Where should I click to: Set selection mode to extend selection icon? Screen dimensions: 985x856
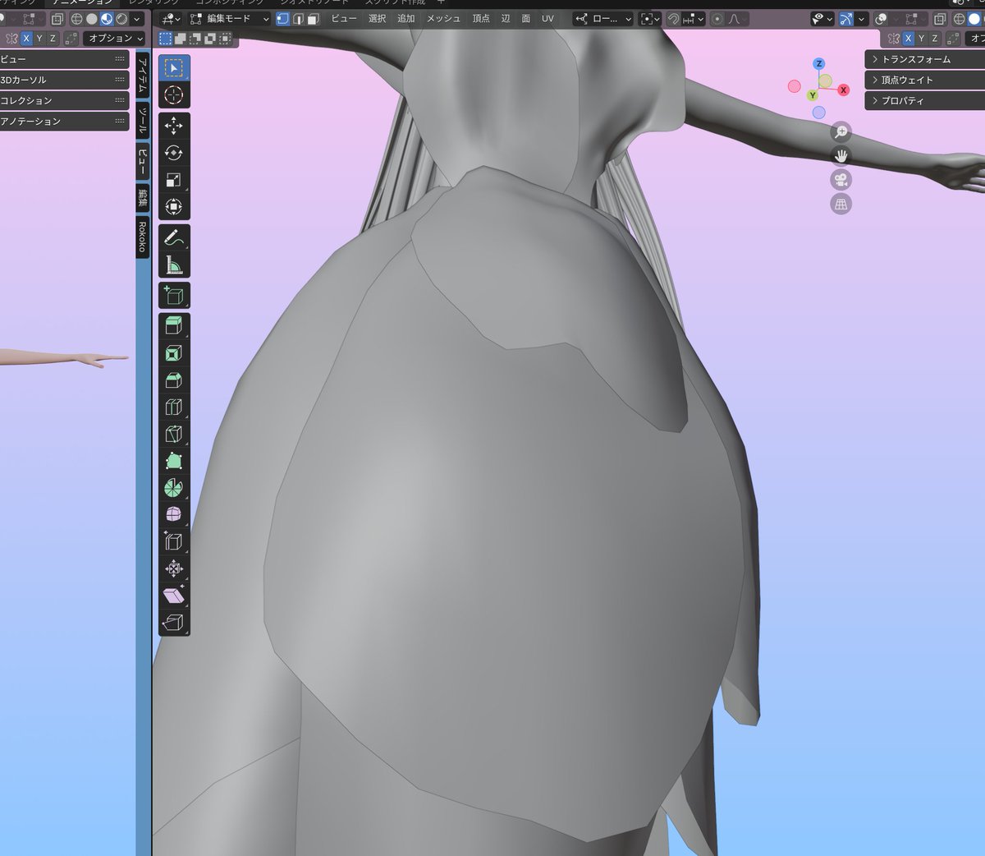pyautogui.click(x=181, y=38)
